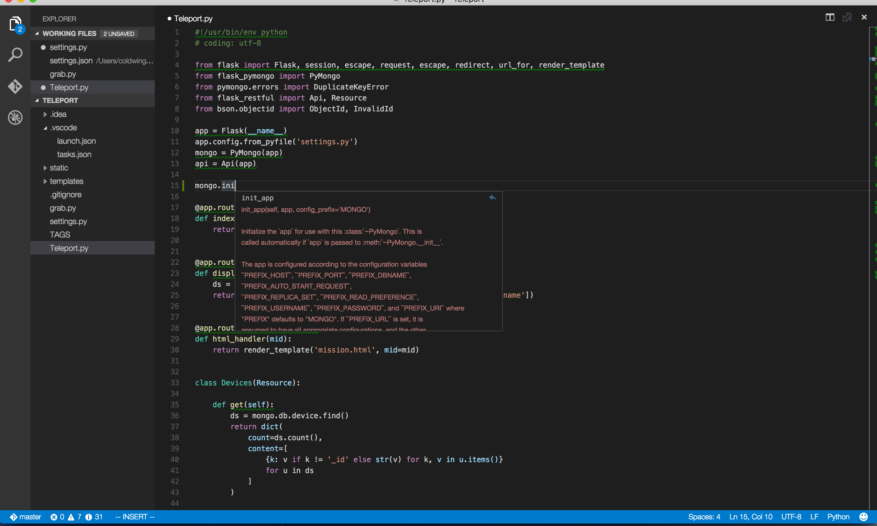Viewport: 877px width, 526px height.
Task: Split the editor using the side-by-side icon
Action: (830, 17)
